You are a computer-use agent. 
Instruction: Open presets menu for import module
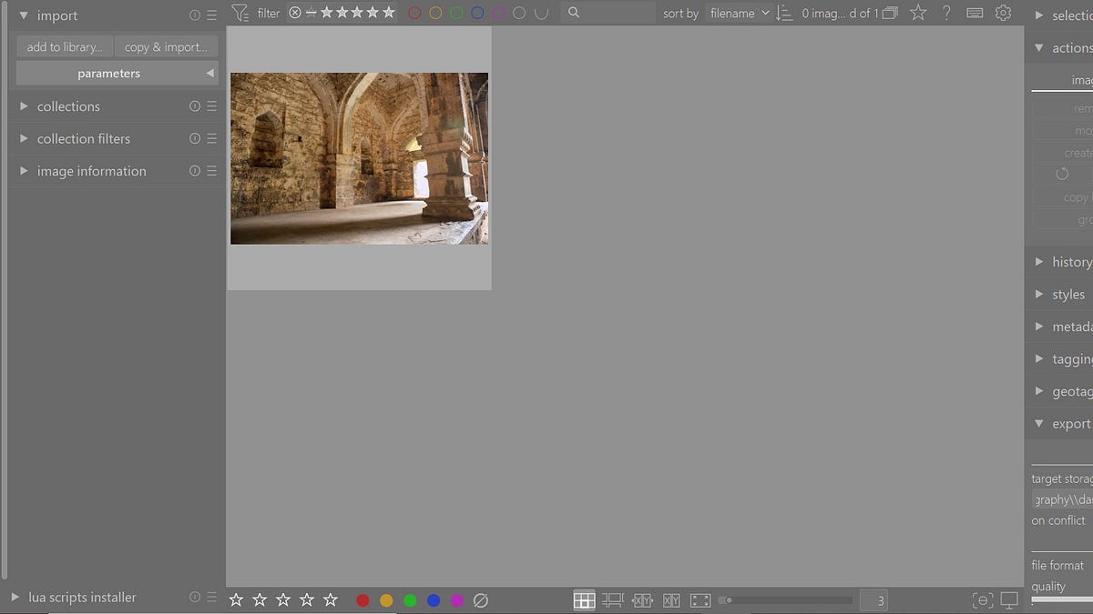click(x=211, y=15)
